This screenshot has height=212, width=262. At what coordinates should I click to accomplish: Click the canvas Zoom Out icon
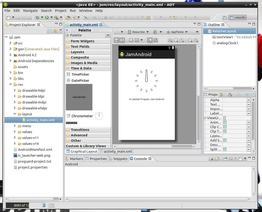[190, 40]
